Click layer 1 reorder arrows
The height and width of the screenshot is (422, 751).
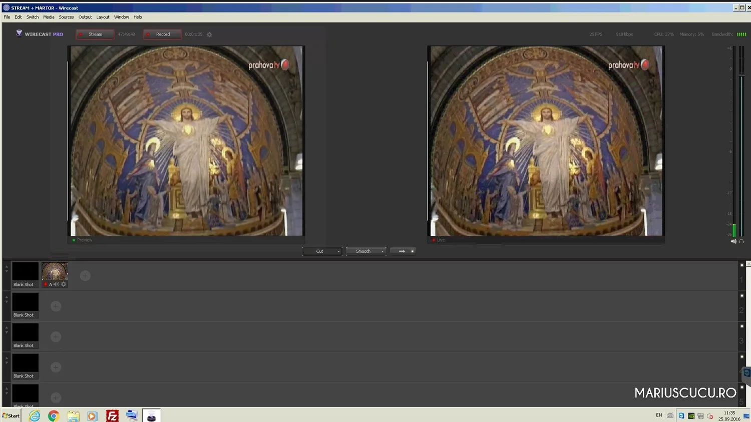(x=7, y=269)
